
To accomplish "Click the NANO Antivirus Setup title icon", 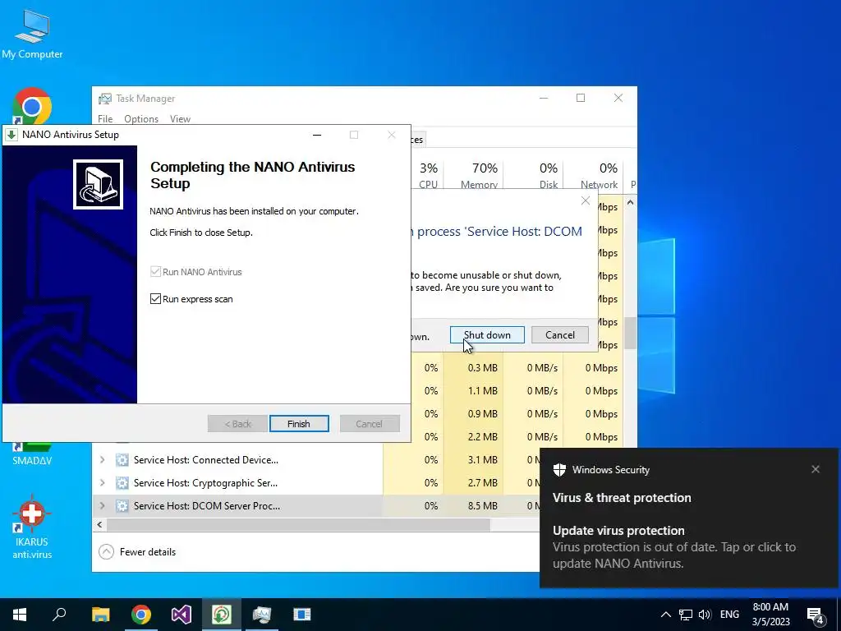I will coord(11,135).
